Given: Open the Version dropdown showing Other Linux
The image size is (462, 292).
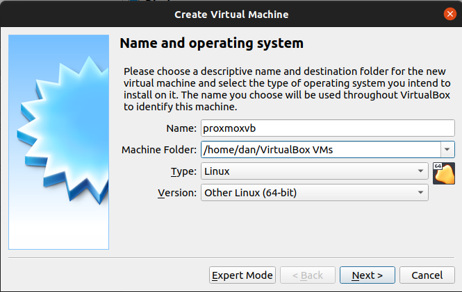Looking at the screenshot, I should 314,192.
